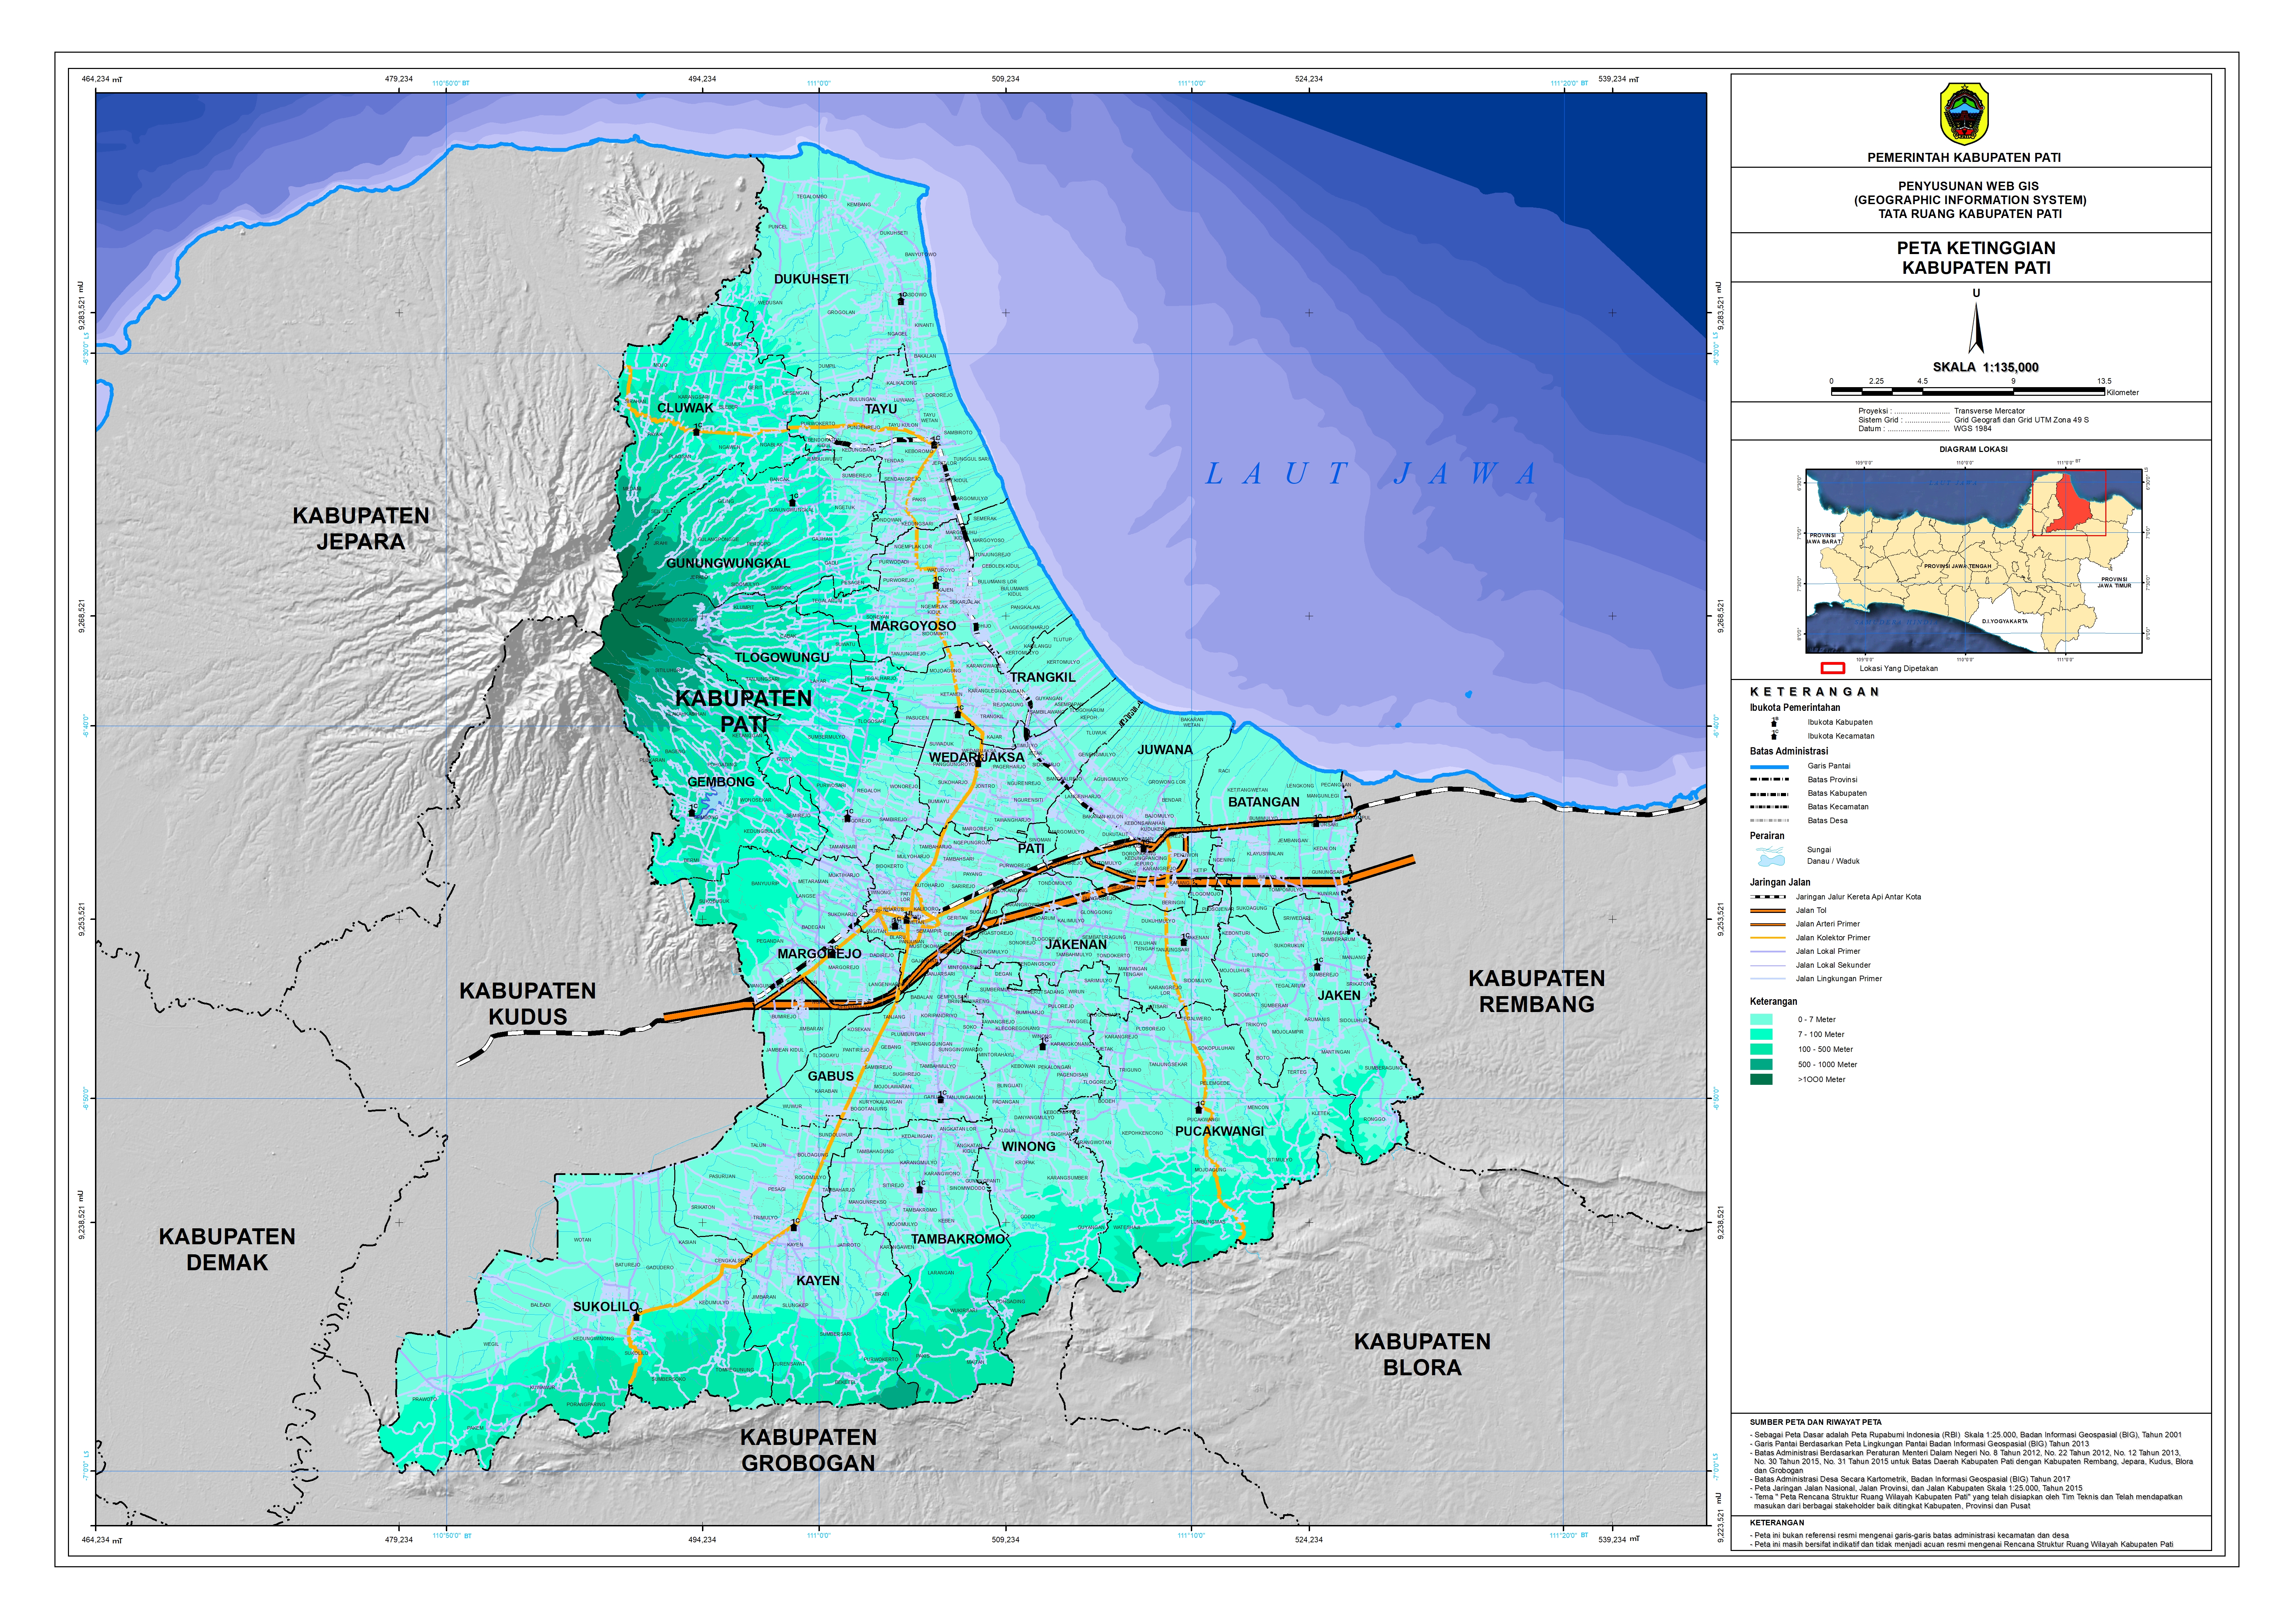Click the TAMBAKROMO district label
2296x1621 pixels.
pyautogui.click(x=957, y=1239)
